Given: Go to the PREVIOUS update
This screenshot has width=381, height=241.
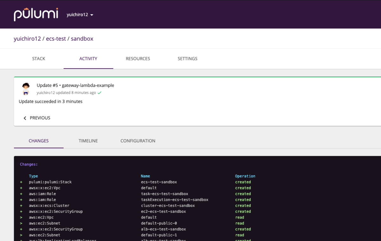Looking at the screenshot, I should [x=37, y=118].
